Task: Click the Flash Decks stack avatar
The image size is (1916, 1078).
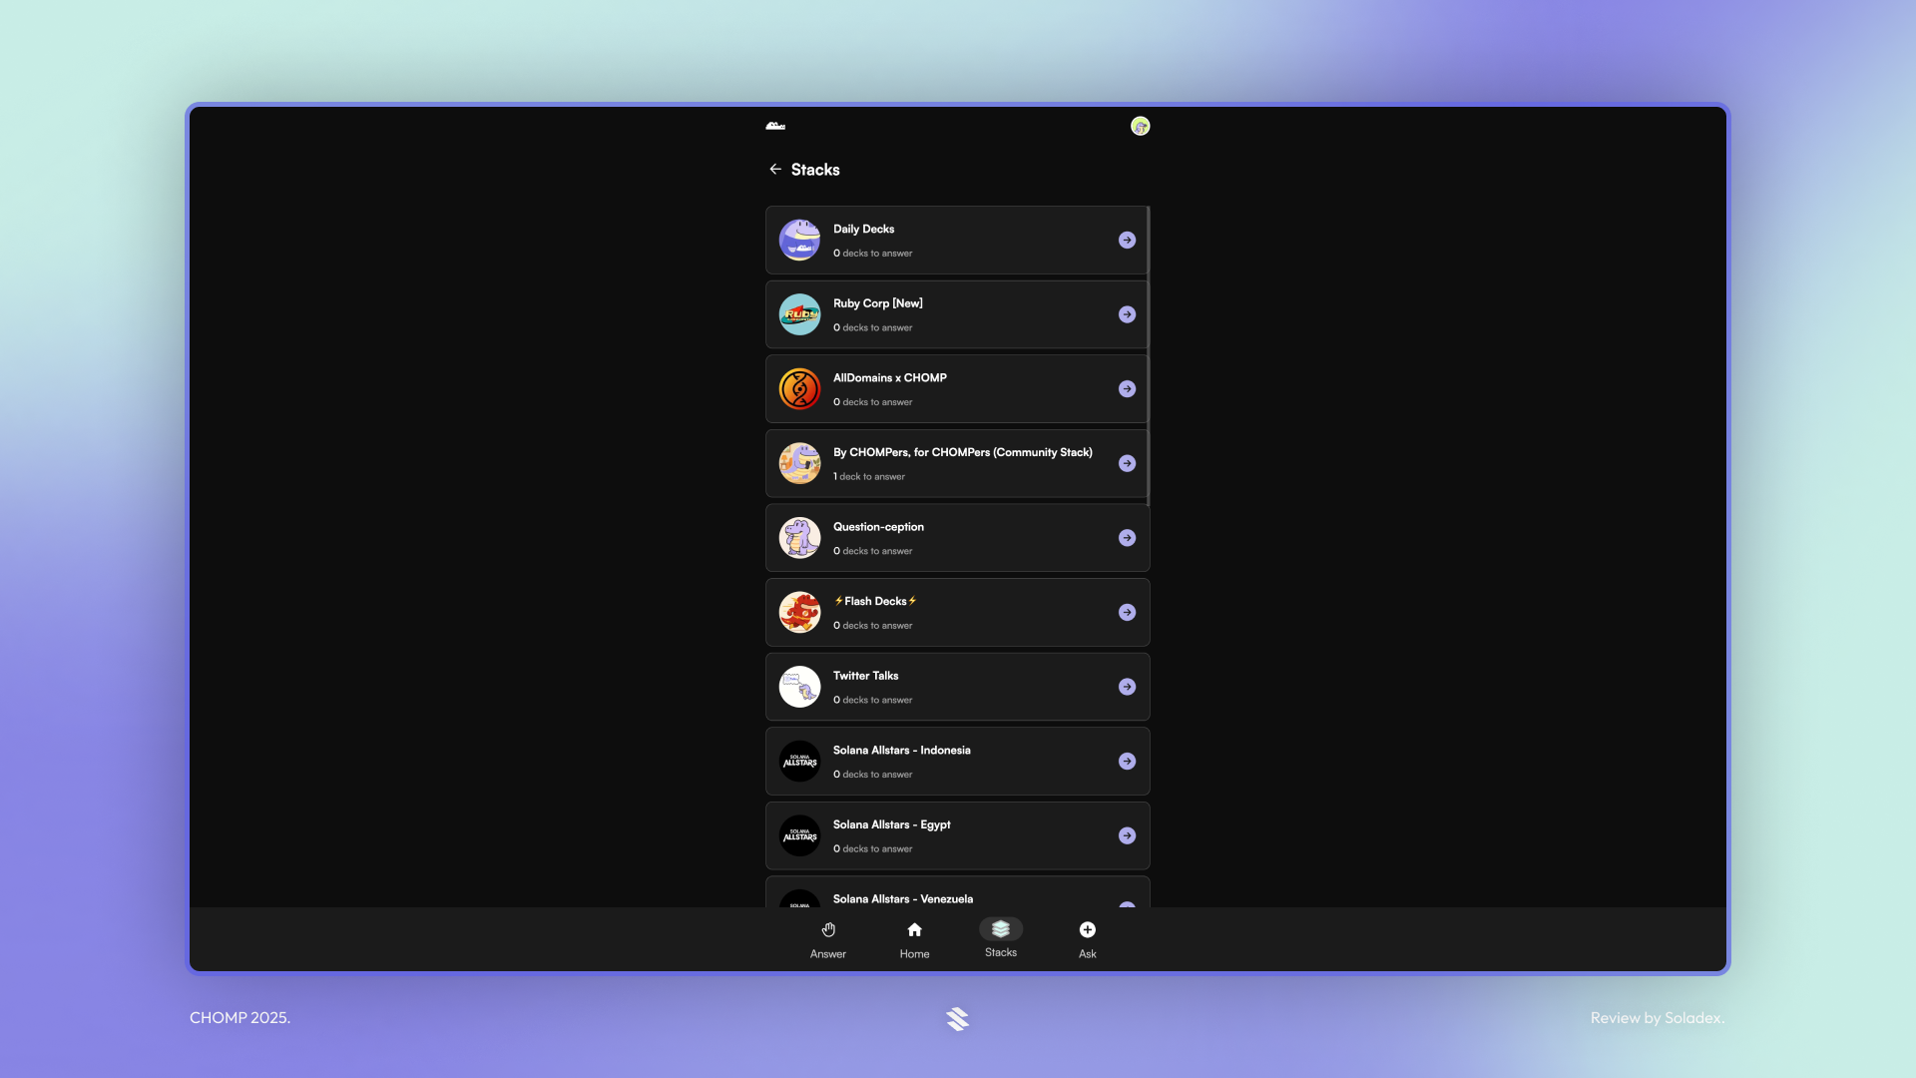Action: coord(799,613)
